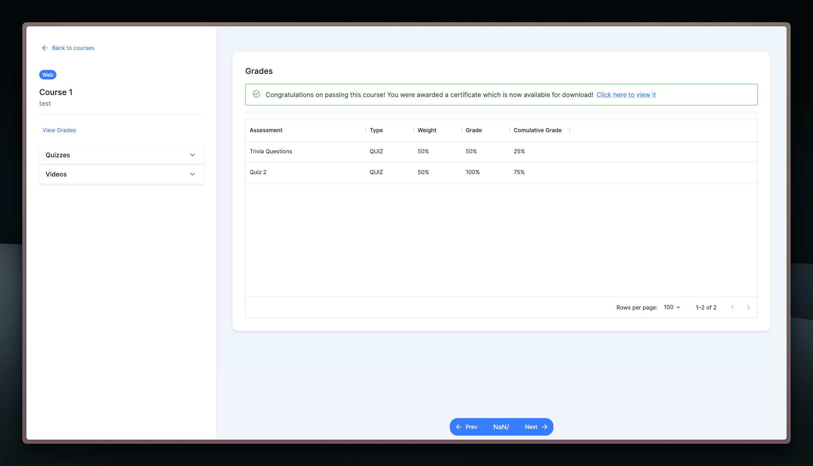Click the Quizzes chevron arrow
Viewport: 813px width, 466px height.
192,155
